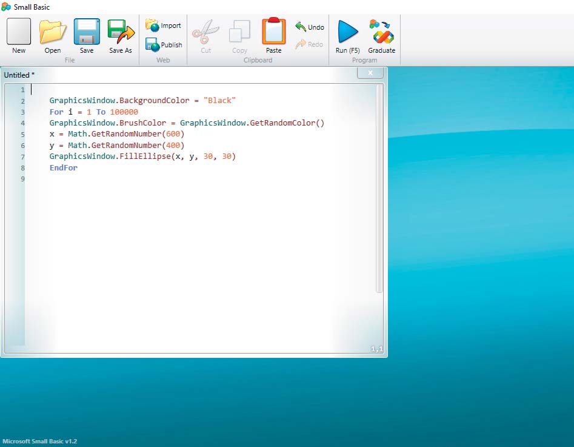Click the Untitled * window title
This screenshot has height=447, width=574.
19,75
